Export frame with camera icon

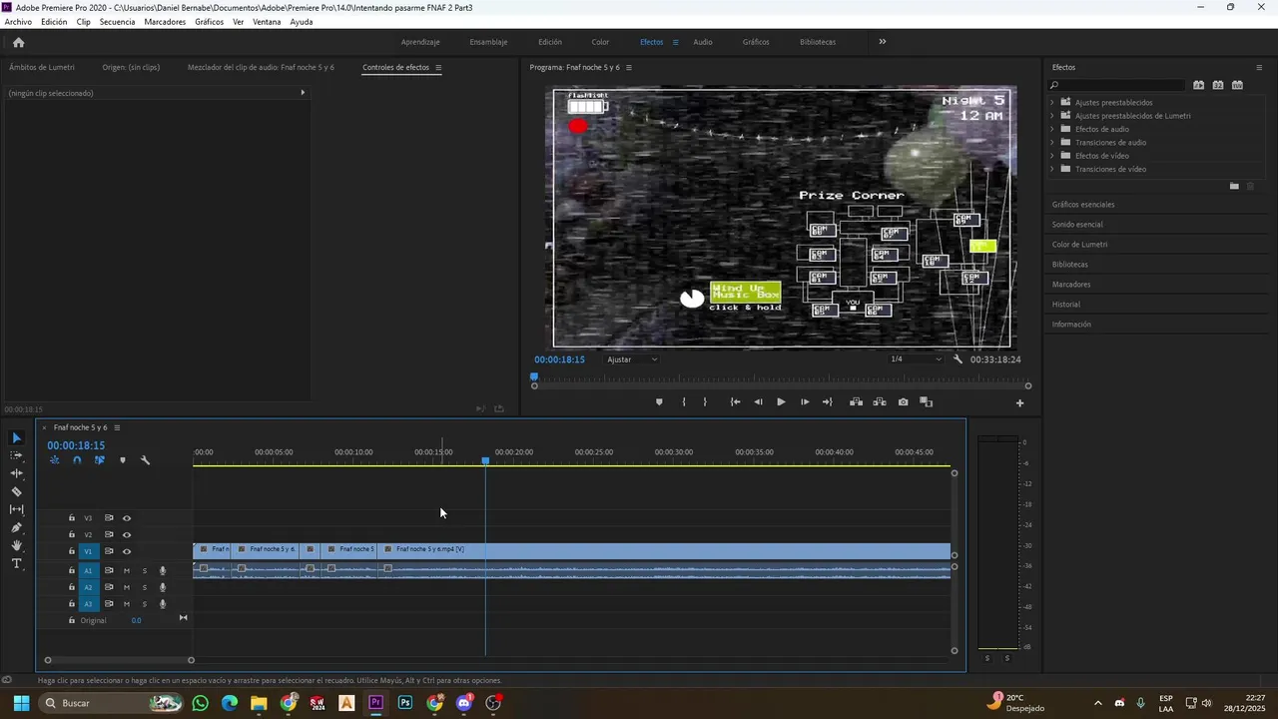(x=903, y=402)
